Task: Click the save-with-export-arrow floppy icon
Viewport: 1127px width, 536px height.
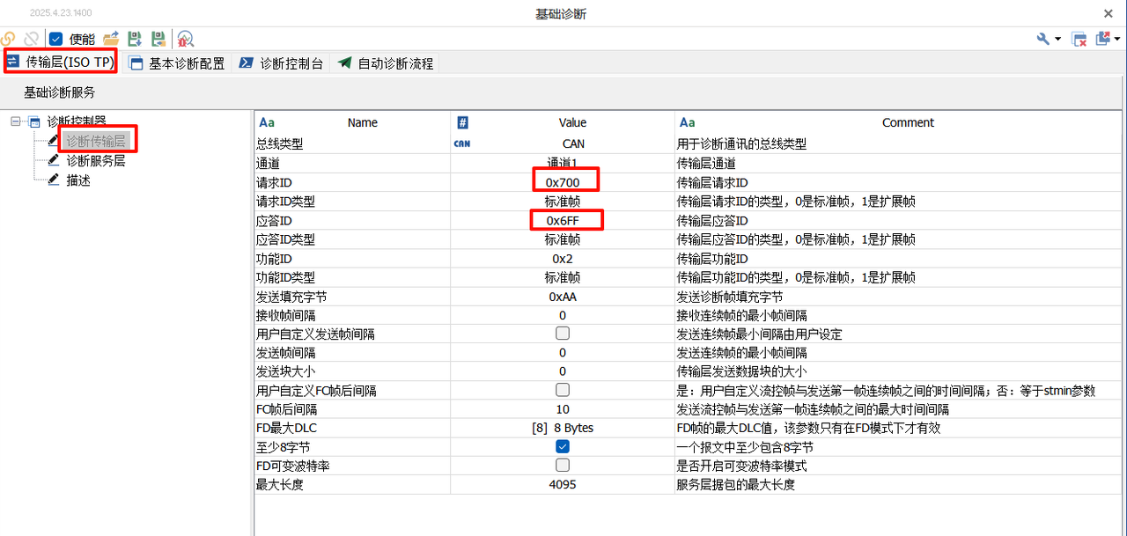Action: [x=158, y=39]
